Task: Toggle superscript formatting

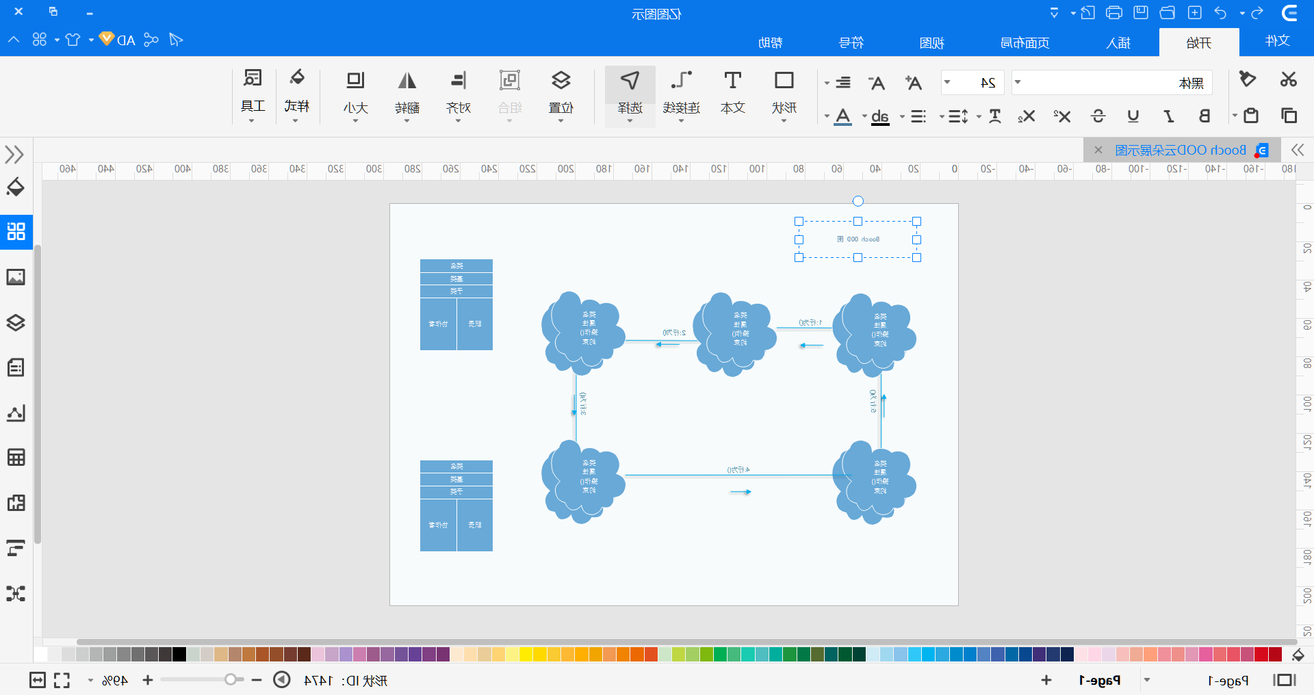Action: (x=1062, y=116)
